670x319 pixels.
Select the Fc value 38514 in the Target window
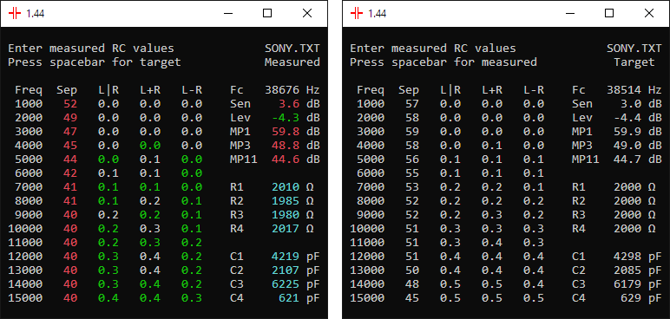click(x=624, y=90)
